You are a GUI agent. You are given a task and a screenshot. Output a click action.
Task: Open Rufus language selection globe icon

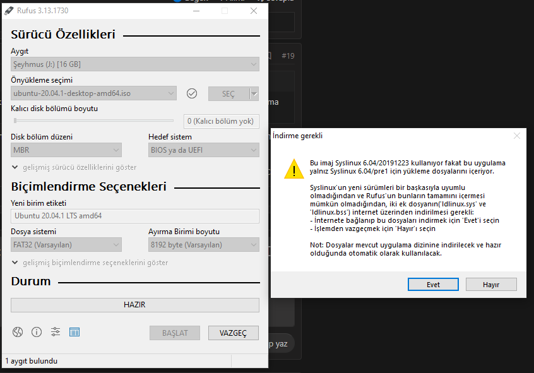[18, 332]
